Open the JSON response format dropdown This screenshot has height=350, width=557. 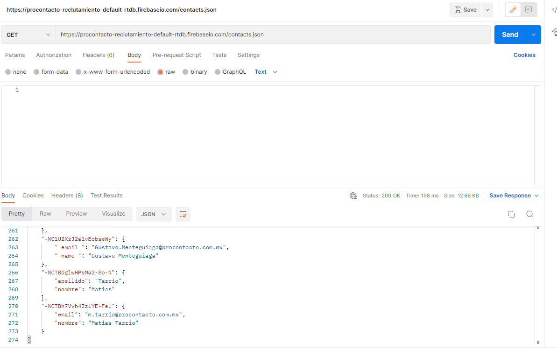pyautogui.click(x=154, y=214)
